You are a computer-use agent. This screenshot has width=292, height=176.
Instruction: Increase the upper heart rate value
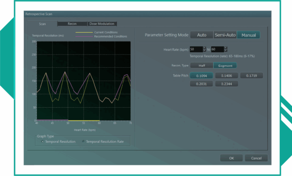(226, 48)
